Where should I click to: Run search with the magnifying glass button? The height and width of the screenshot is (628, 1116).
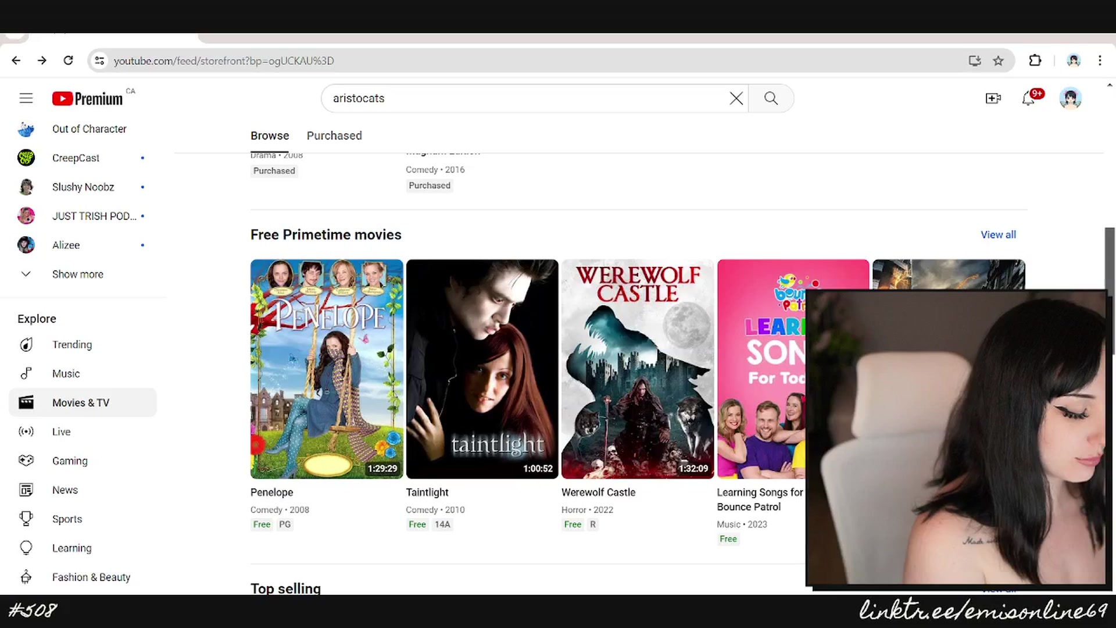point(771,98)
